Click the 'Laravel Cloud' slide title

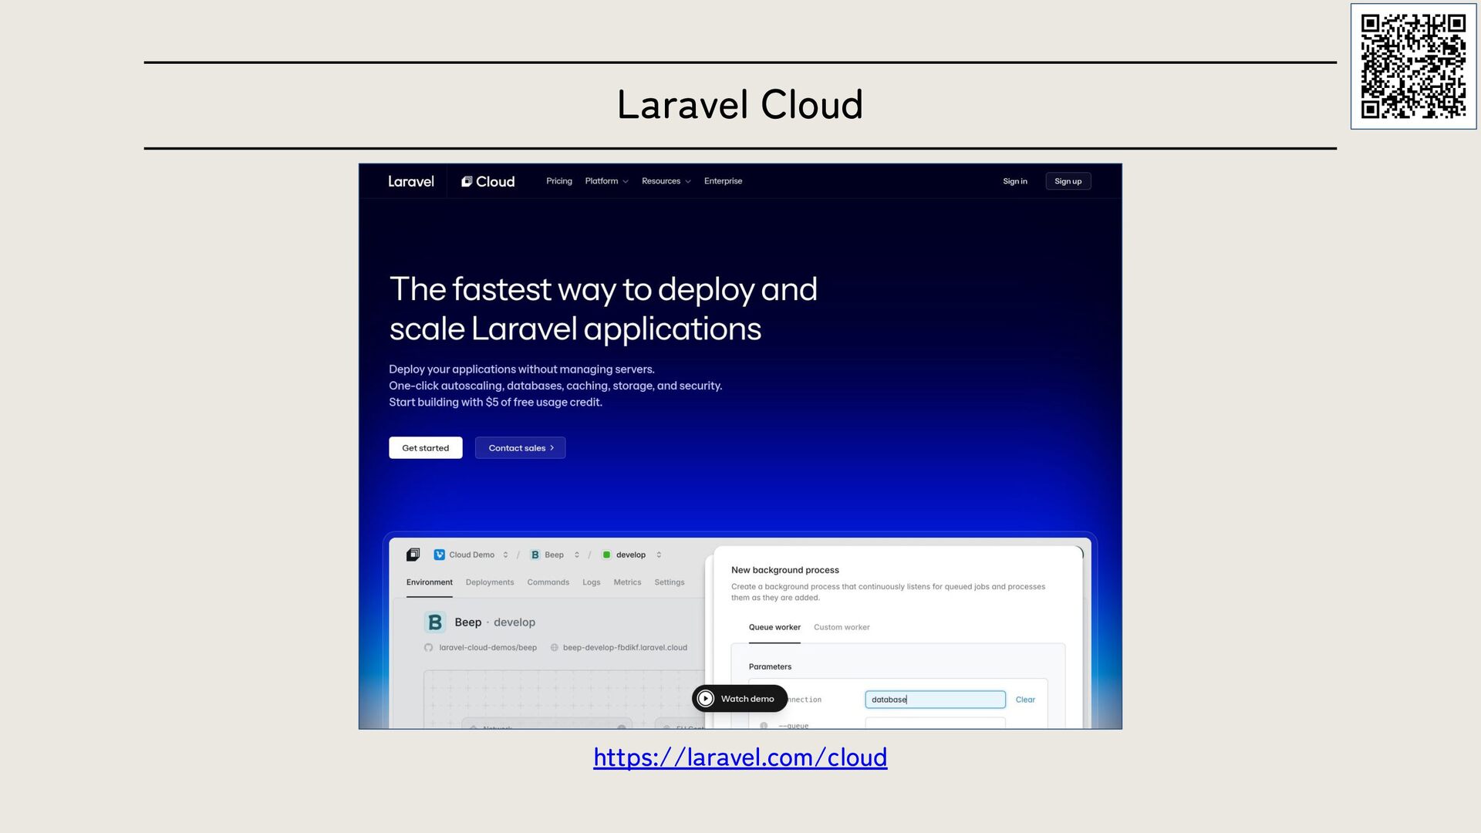pos(740,105)
